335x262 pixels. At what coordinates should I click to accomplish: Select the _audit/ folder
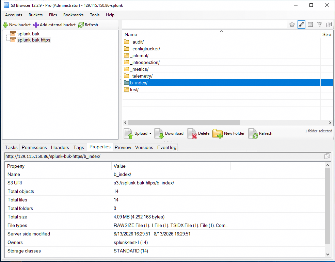(137, 42)
